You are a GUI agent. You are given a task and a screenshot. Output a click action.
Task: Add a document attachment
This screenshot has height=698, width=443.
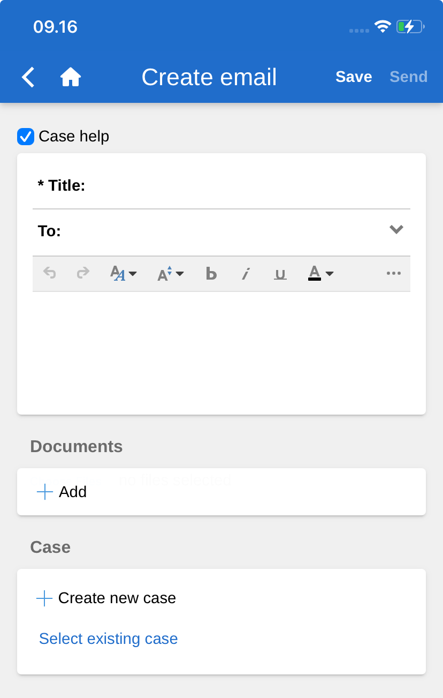pos(62,492)
